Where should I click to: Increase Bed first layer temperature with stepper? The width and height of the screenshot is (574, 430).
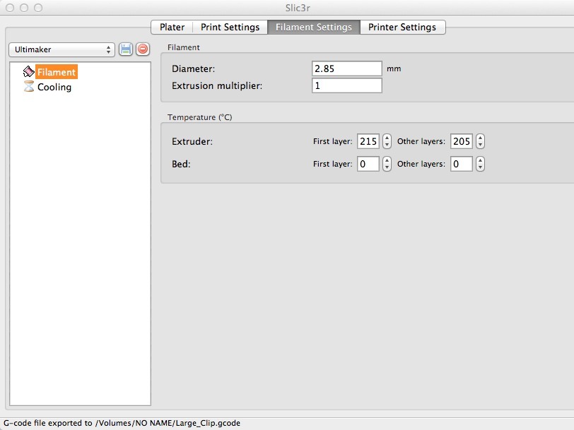387,160
